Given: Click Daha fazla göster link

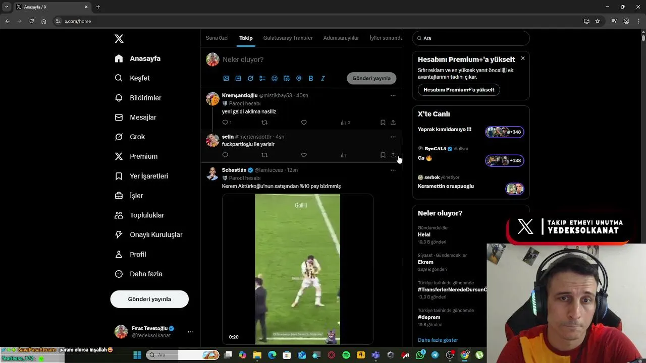Looking at the screenshot, I should 438,340.
